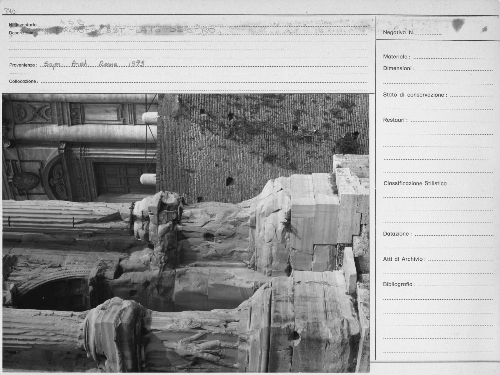Click the 'Dimensioni :' label
500x375 pixels.
[399, 68]
